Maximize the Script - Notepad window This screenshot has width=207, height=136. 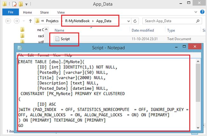184,46
